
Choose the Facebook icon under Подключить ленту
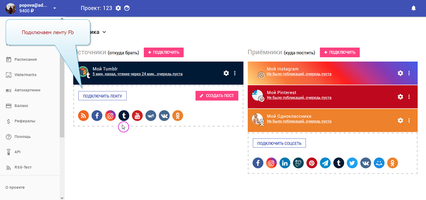[97, 116]
